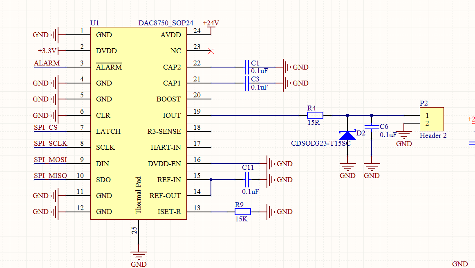Click the C6 designator text
475x268 pixels.
[x=384, y=127]
